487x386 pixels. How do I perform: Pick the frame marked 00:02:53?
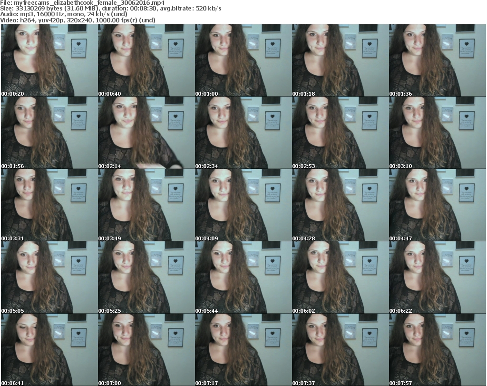pyautogui.click(x=340, y=133)
